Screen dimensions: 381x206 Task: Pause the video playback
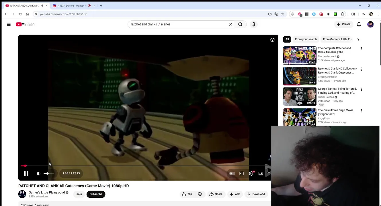(26, 173)
